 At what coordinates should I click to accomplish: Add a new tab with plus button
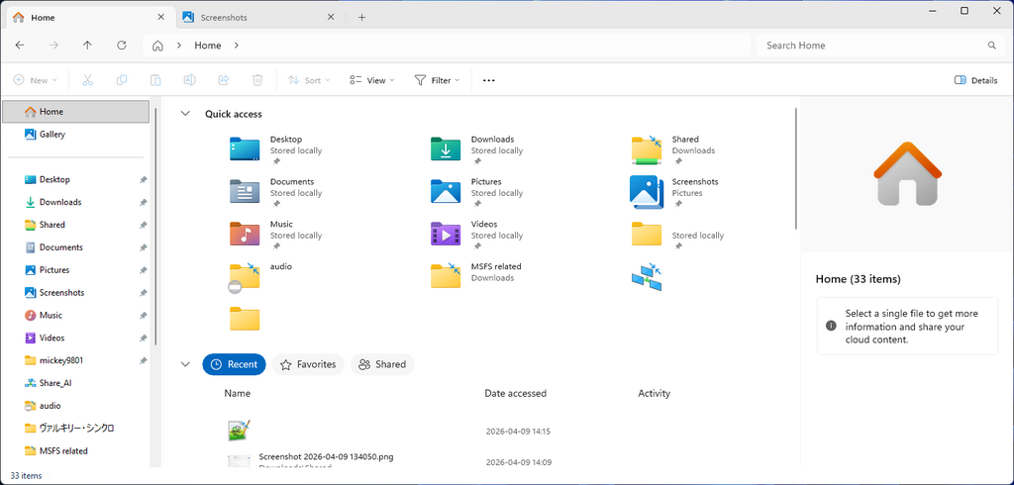coord(362,17)
